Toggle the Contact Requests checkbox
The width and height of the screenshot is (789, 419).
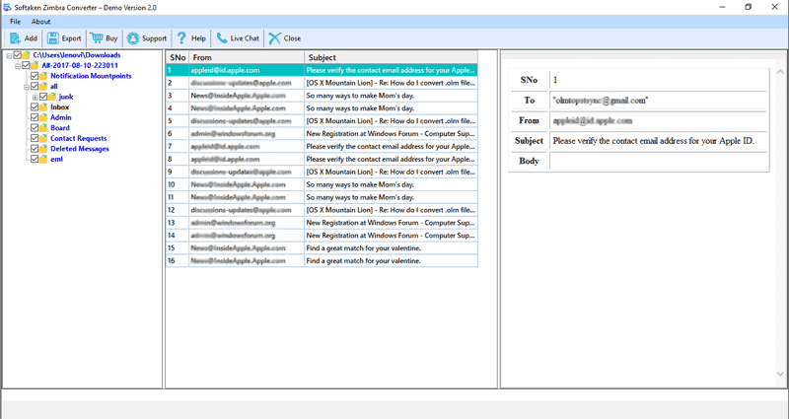coord(36,139)
